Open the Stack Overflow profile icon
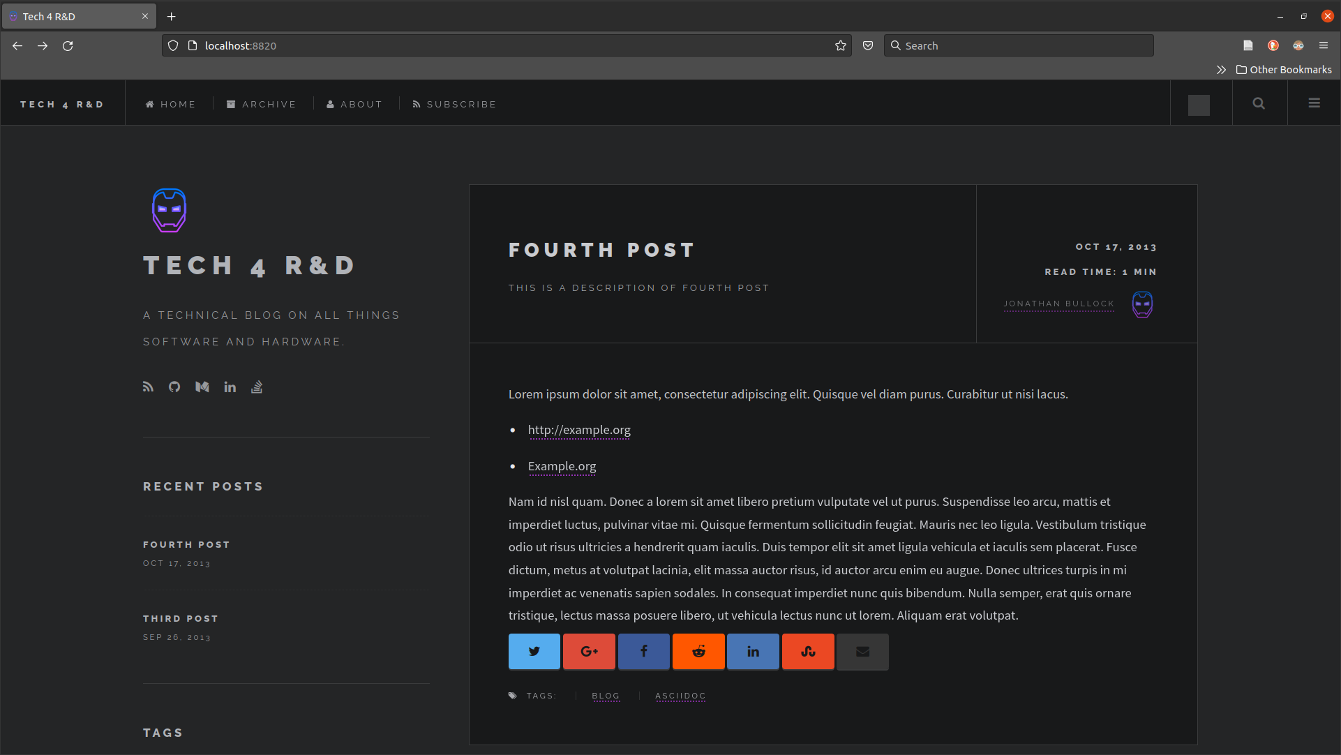The image size is (1341, 755). point(257,387)
